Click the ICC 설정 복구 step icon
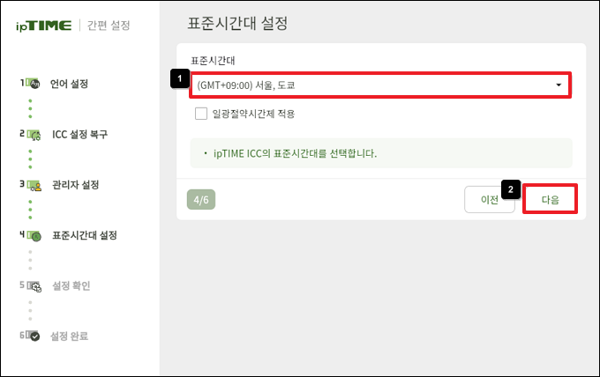The height and width of the screenshot is (377, 600). click(34, 135)
